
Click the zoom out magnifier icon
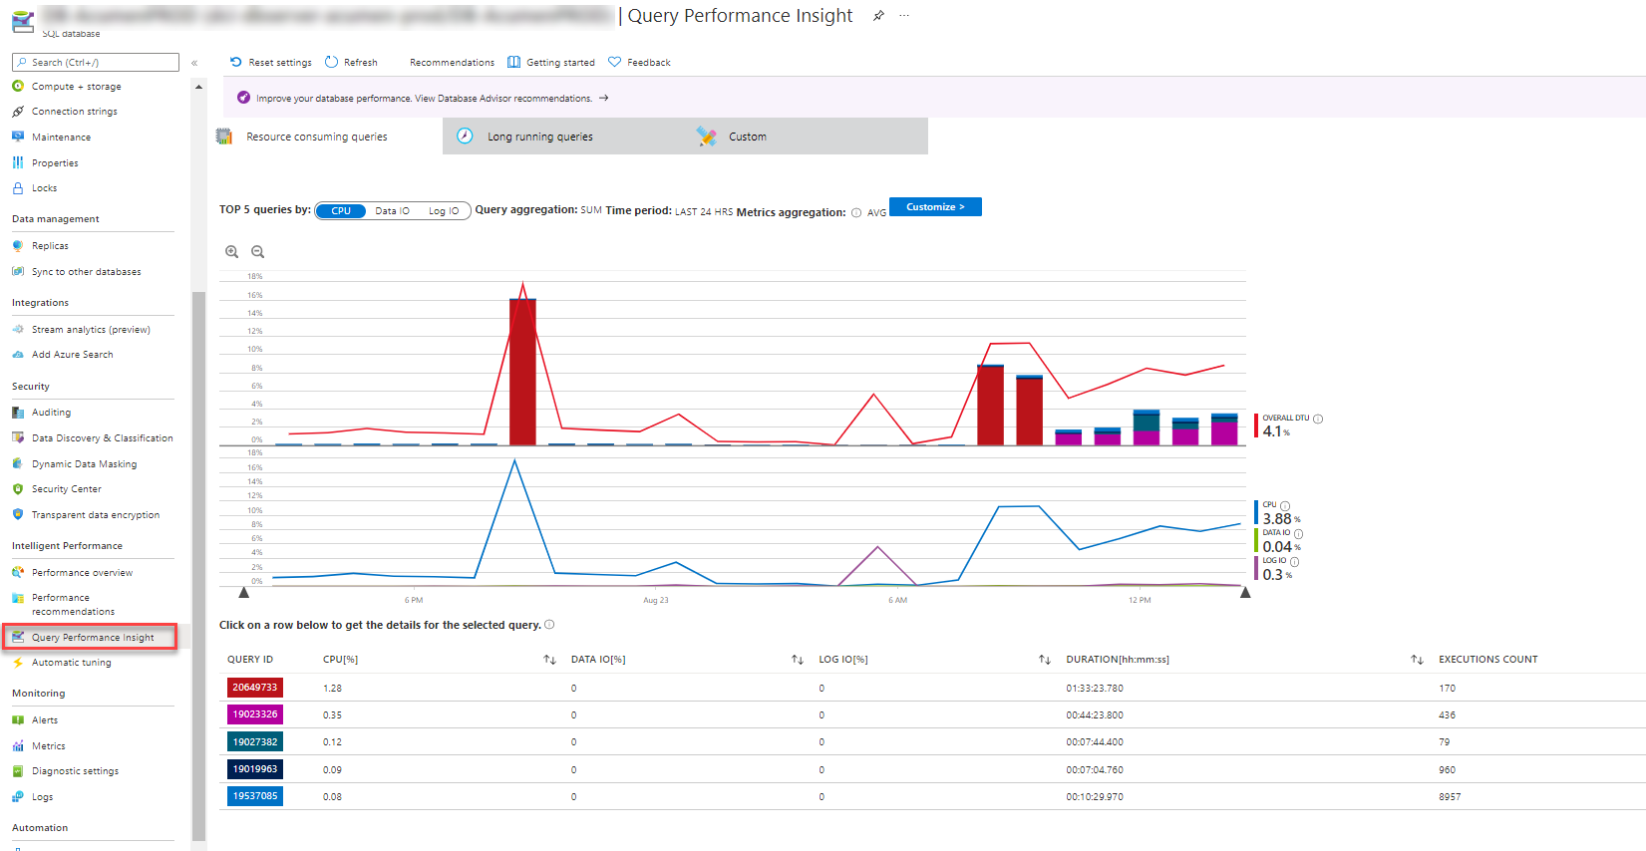pos(258,252)
